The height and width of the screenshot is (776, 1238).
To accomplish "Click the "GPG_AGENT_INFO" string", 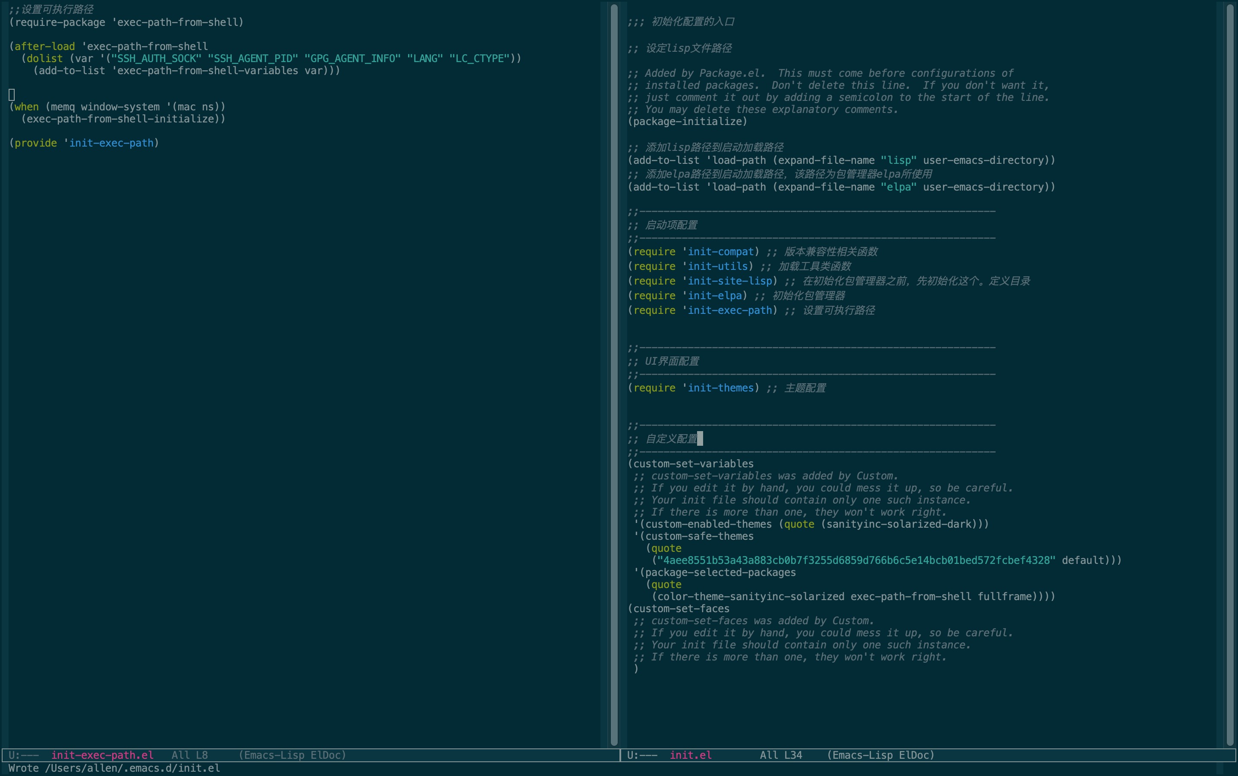I will click(x=352, y=59).
